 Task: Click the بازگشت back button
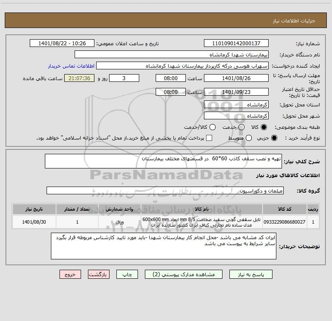(99, 274)
